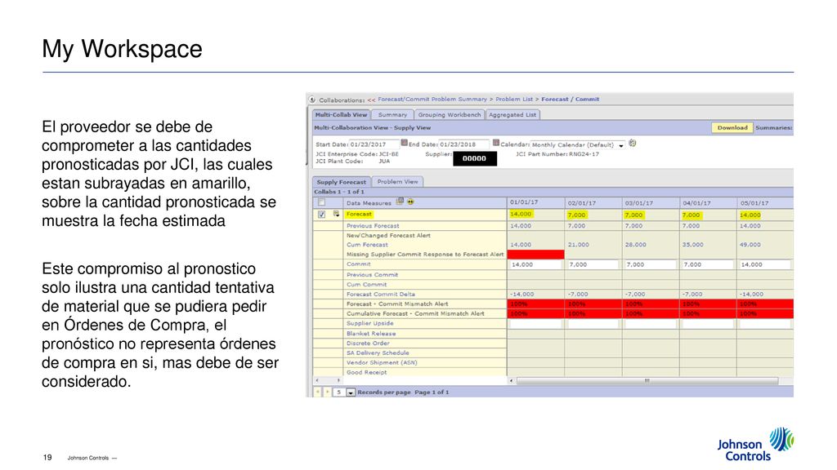This screenshot has width=837, height=470.
Task: Open the Aggregated List tab
Action: [x=512, y=114]
